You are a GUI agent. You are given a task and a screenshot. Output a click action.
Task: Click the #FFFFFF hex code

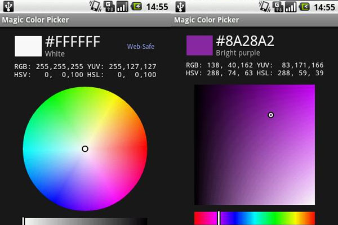[73, 42]
